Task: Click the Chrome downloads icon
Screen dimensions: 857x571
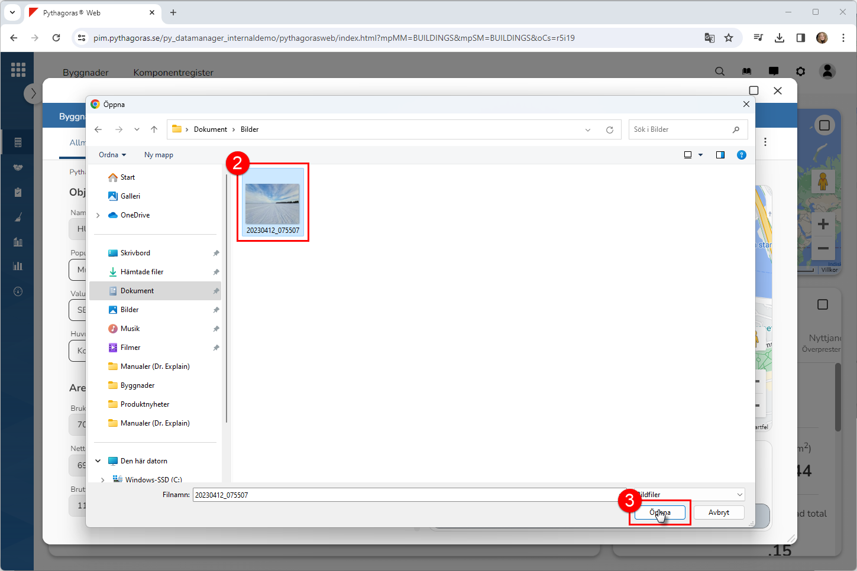Action: pyautogui.click(x=779, y=38)
